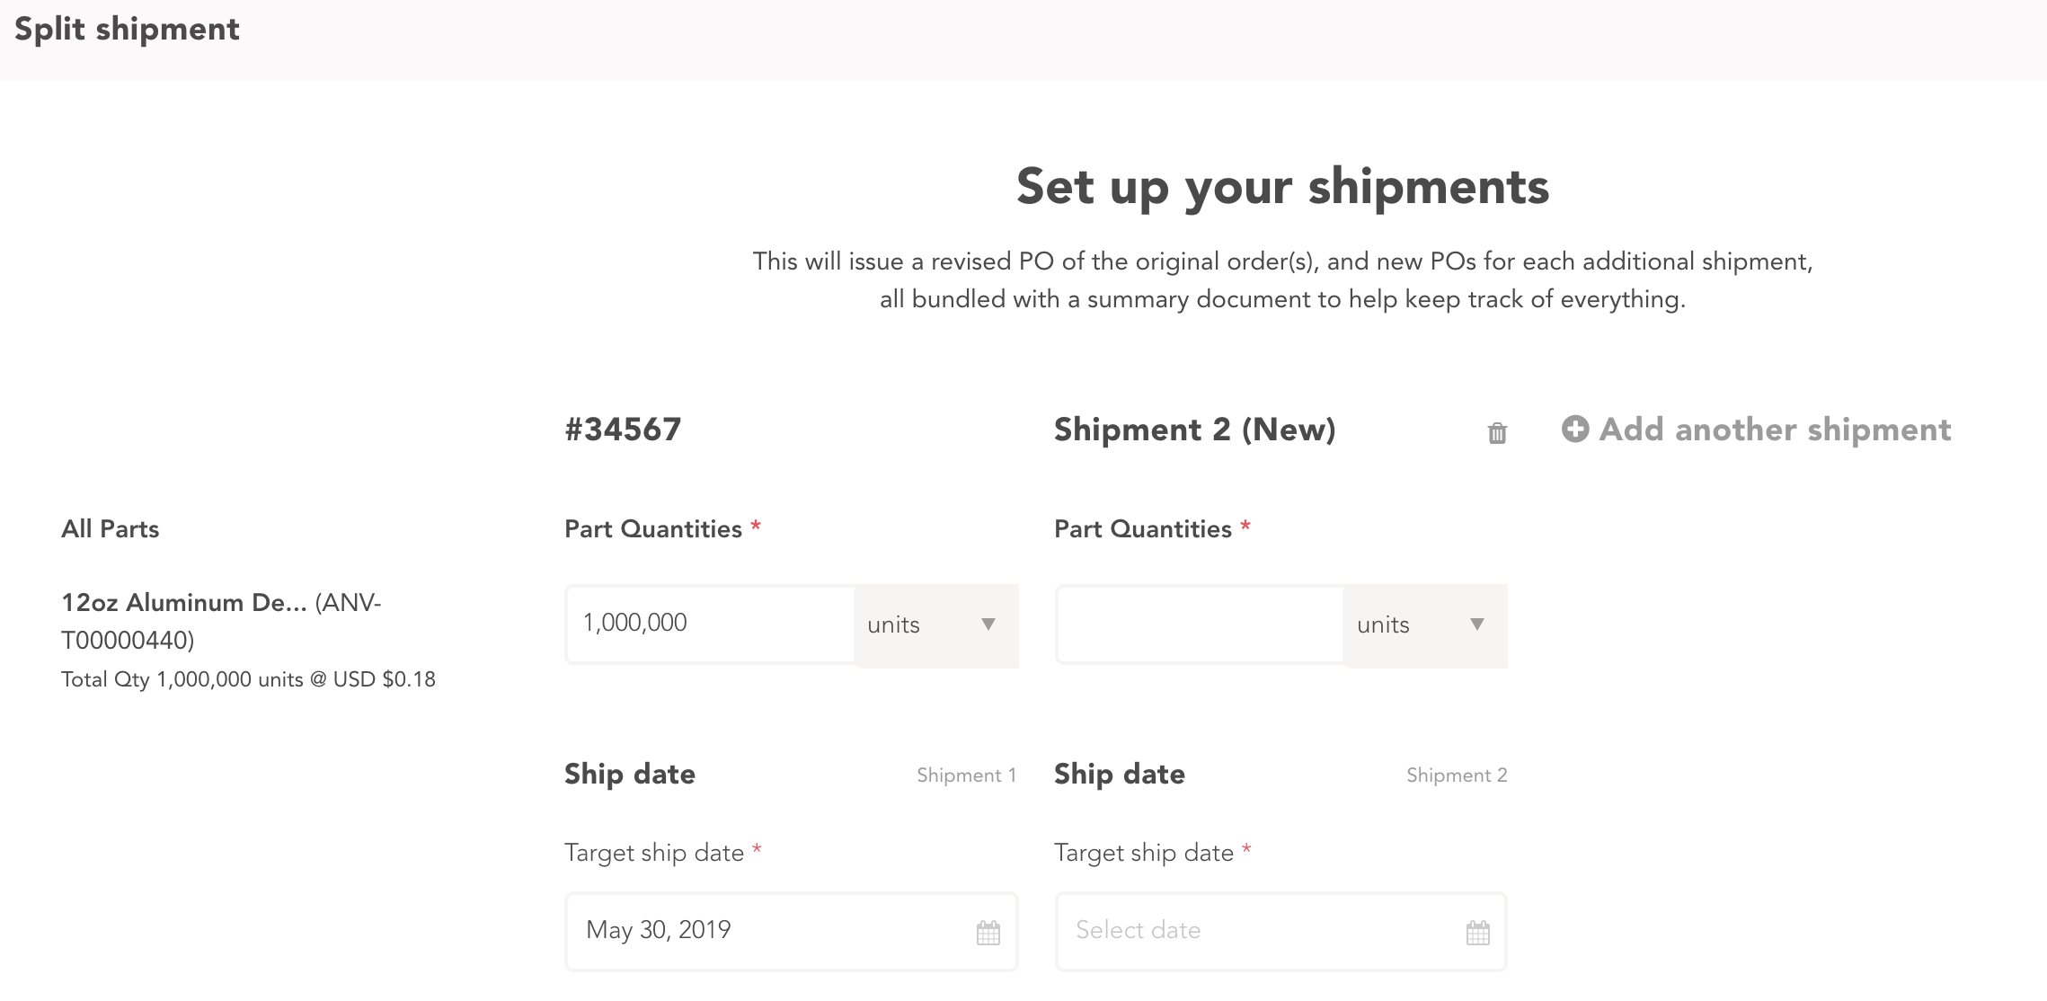Delete Shipment 2 using the trash icon
Screen dimensions: 2047x1001
[1496, 432]
